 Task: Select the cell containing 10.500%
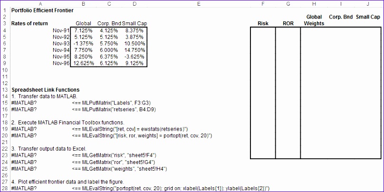(134, 44)
